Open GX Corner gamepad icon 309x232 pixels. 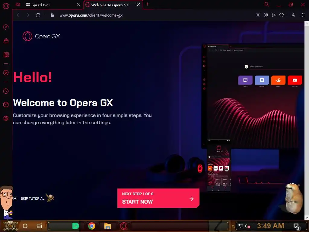coord(18,5)
